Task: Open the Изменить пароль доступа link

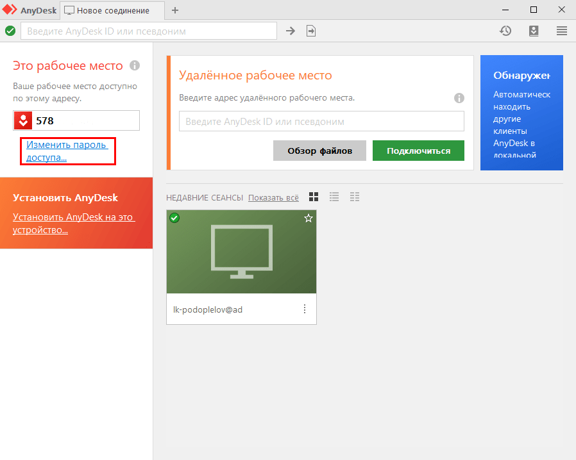Action: click(x=67, y=151)
